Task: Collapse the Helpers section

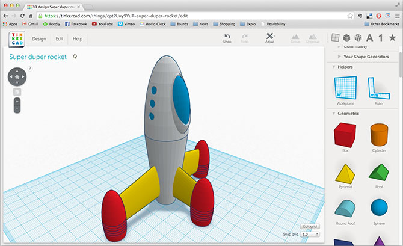Action: (x=334, y=67)
